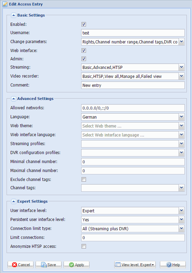This screenshot has height=273, width=192.
Task: Expand the Streaming dropdown arrow
Action: [182, 67]
